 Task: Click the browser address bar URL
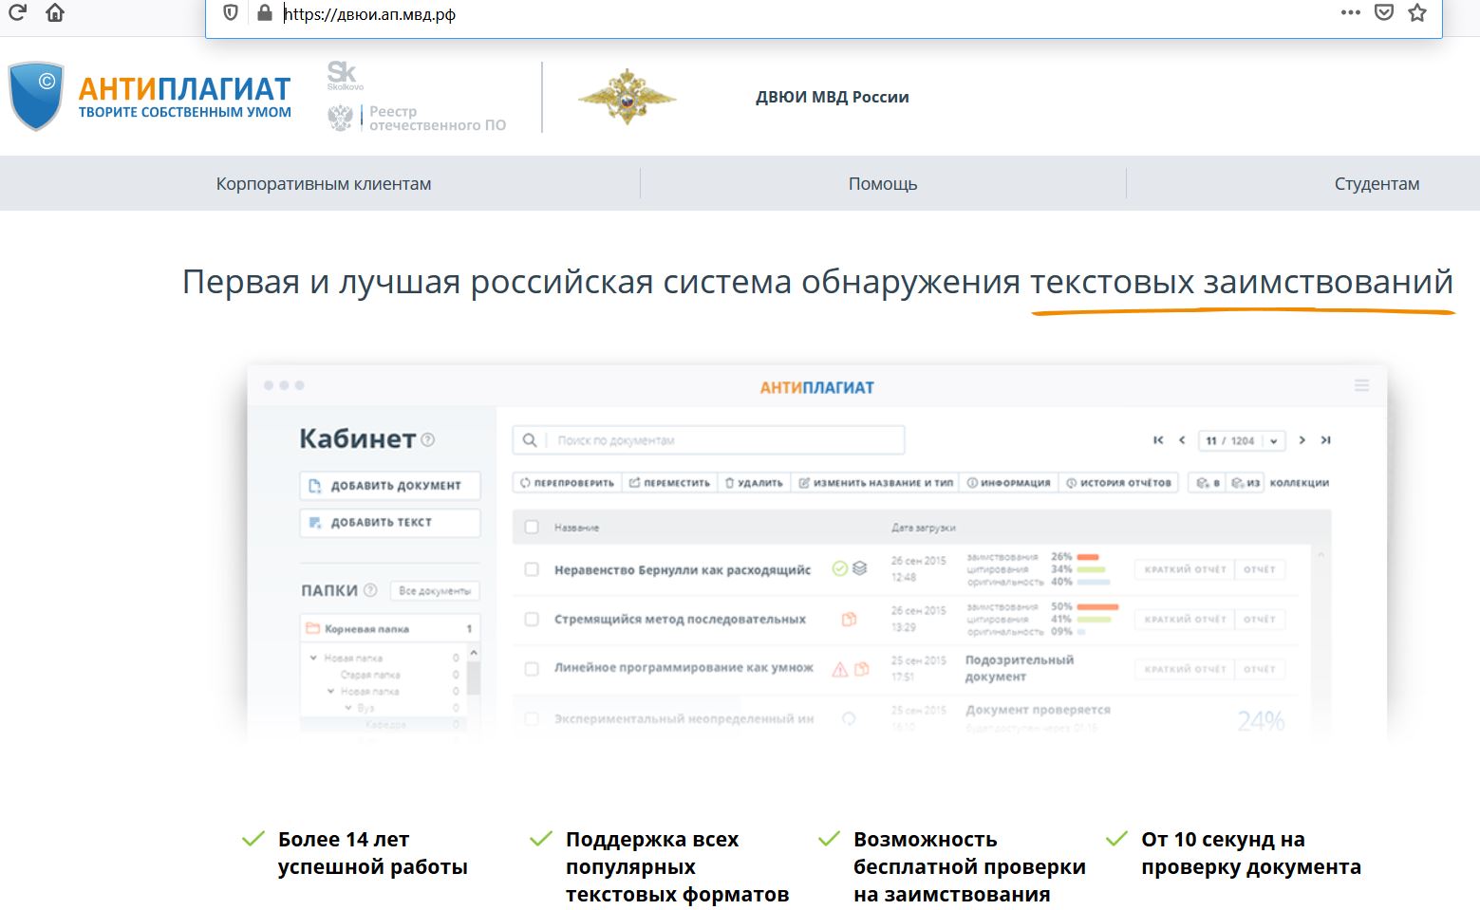(370, 14)
